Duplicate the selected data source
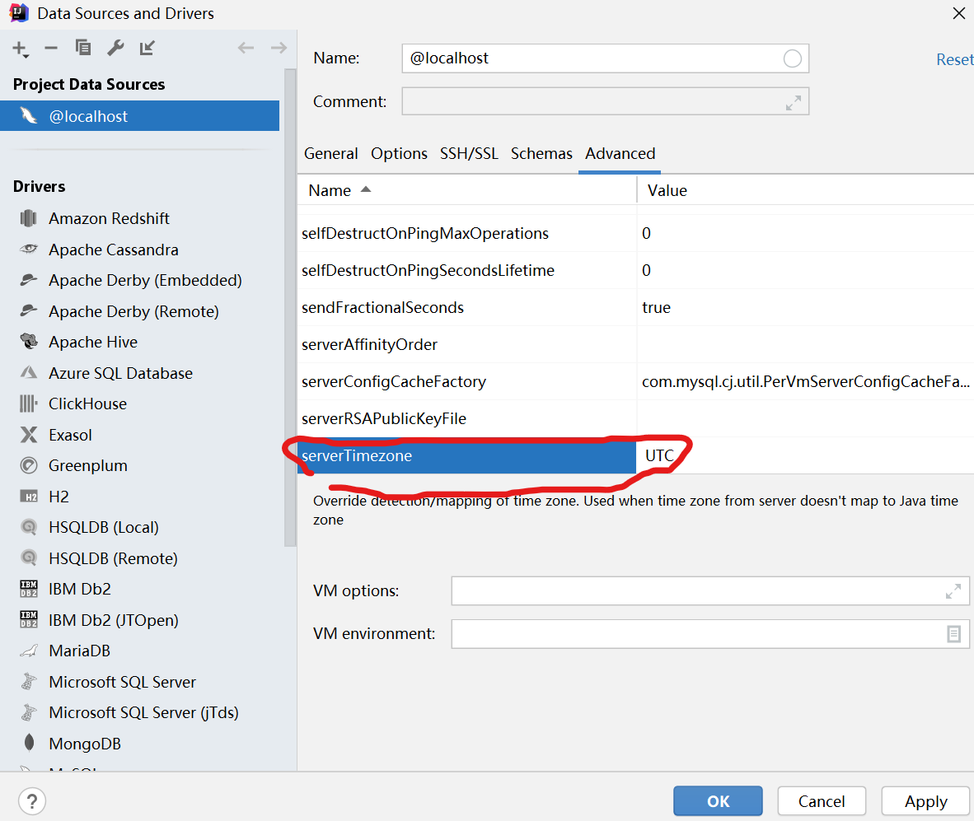 (x=82, y=48)
